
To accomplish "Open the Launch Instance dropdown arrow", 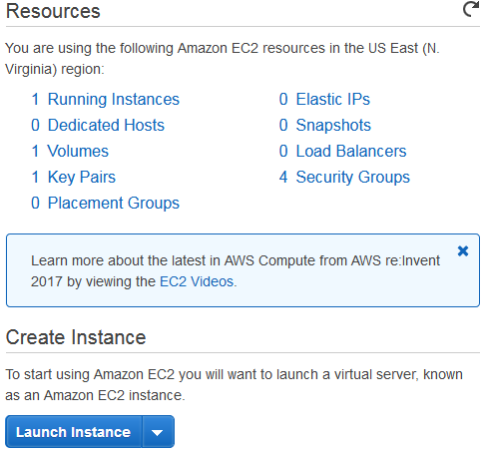I will pyautogui.click(x=158, y=432).
